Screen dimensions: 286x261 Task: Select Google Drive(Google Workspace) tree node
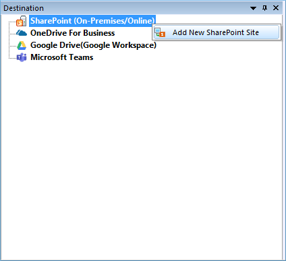[x=93, y=45]
